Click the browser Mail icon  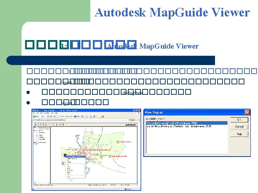coord(87,117)
